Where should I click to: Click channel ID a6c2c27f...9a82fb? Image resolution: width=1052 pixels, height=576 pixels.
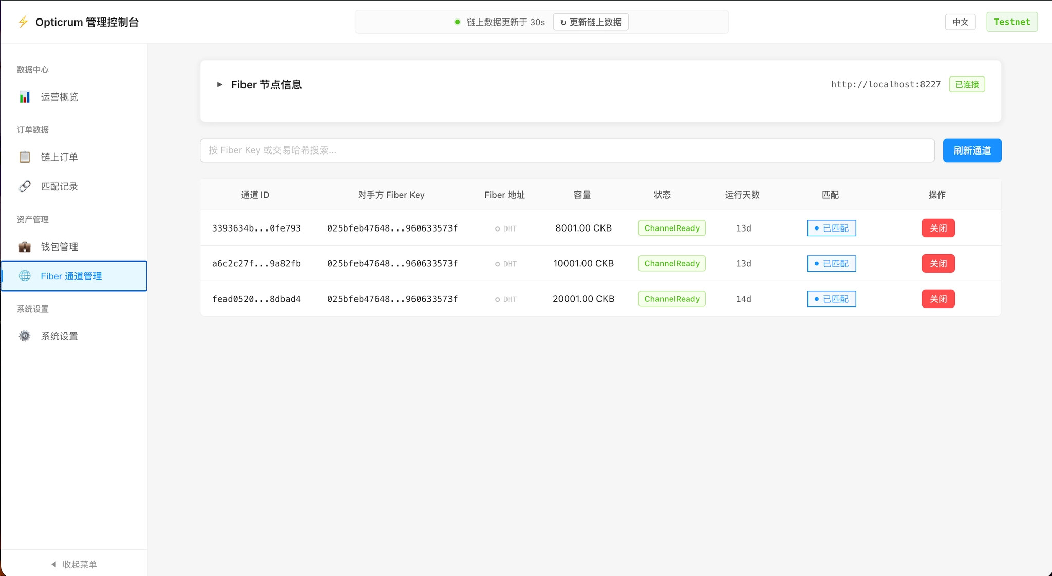pos(256,263)
